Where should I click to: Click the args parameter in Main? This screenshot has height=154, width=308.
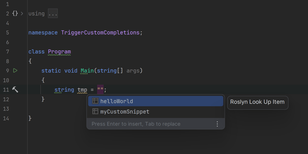[133, 71]
